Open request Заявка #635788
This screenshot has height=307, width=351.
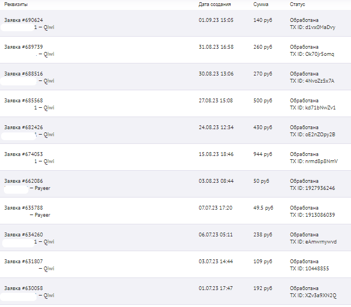tap(24, 208)
